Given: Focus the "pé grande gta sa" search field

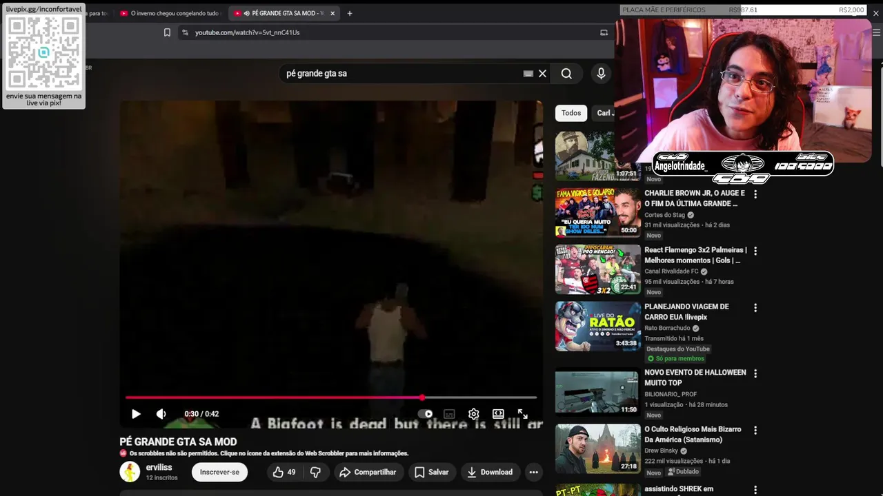Looking at the screenshot, I should (400, 74).
